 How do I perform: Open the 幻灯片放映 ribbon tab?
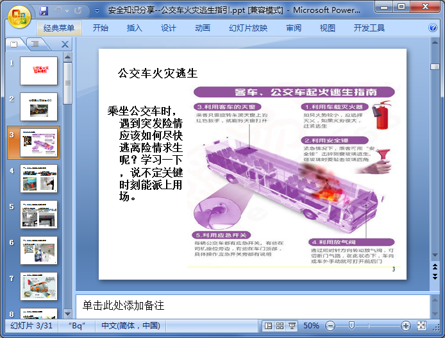pos(248,28)
